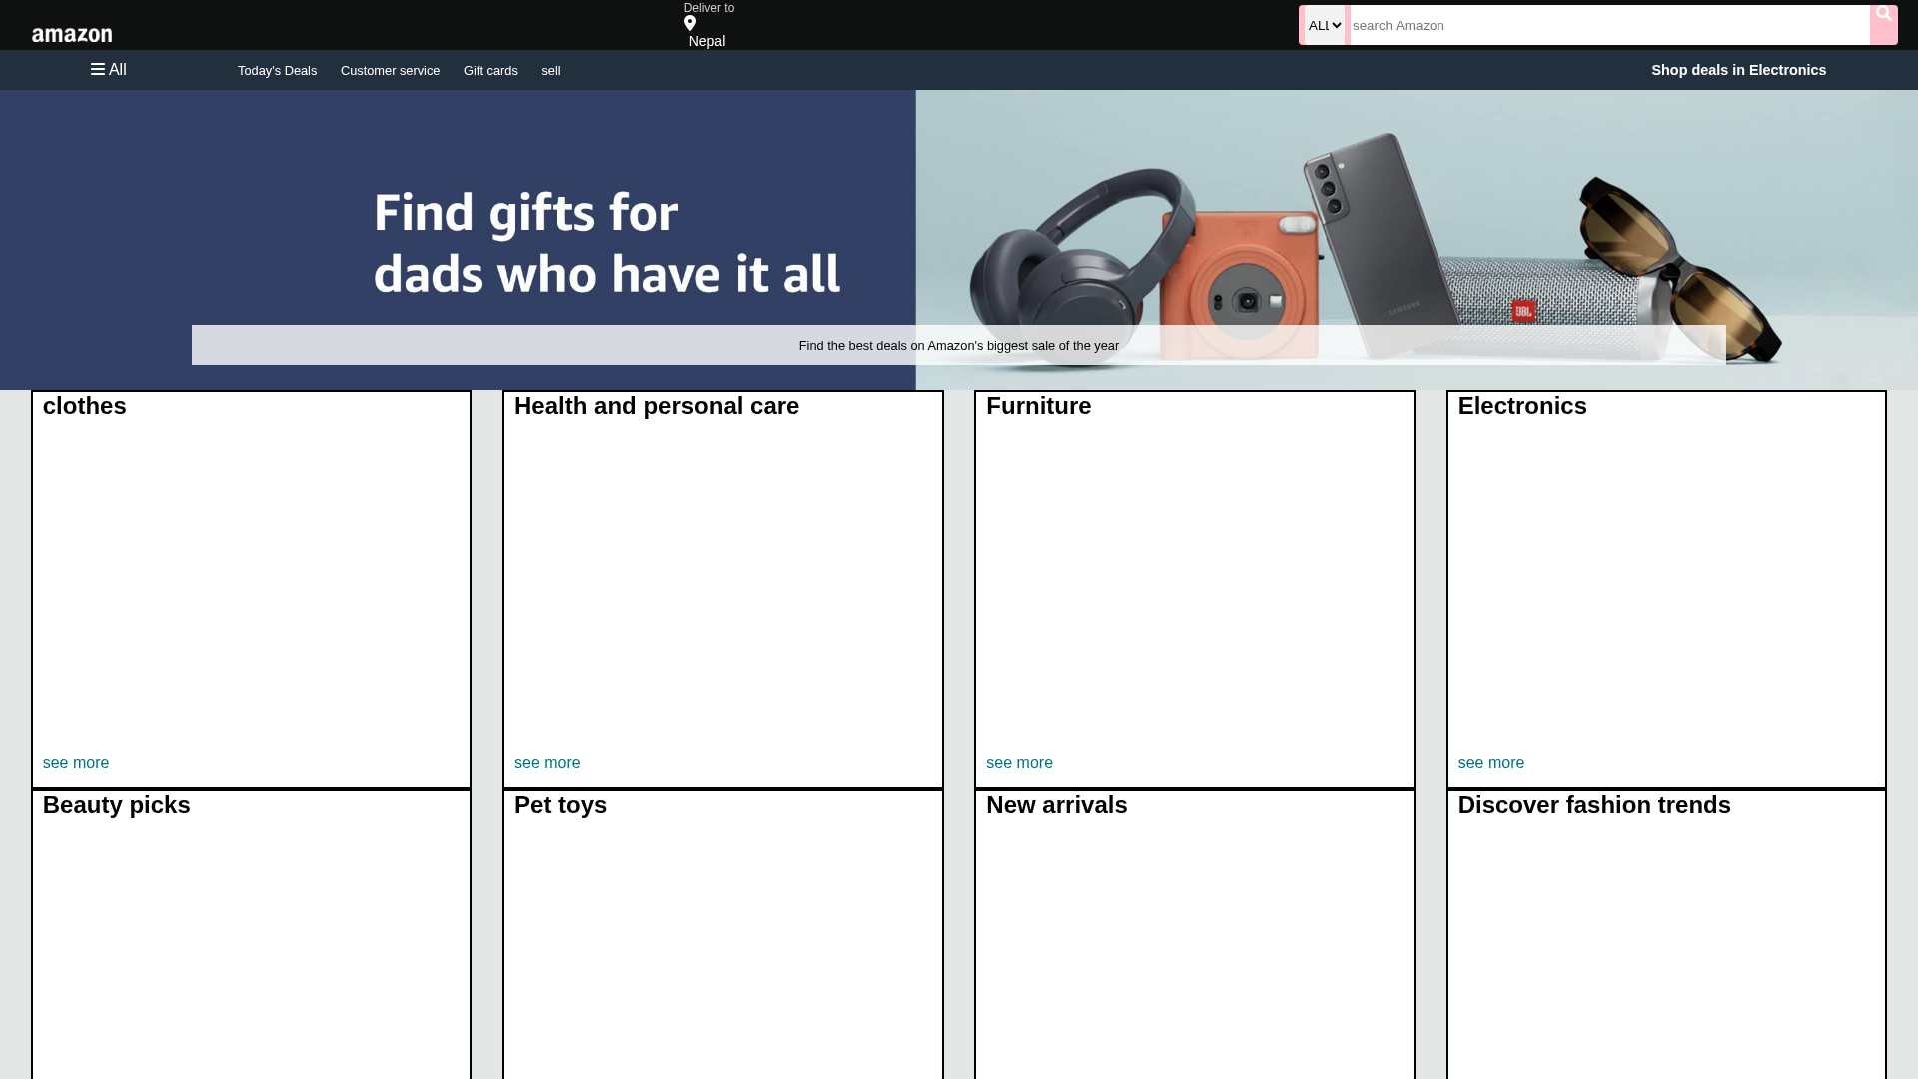
Task: Select the clothes card heading
Action: click(x=85, y=406)
